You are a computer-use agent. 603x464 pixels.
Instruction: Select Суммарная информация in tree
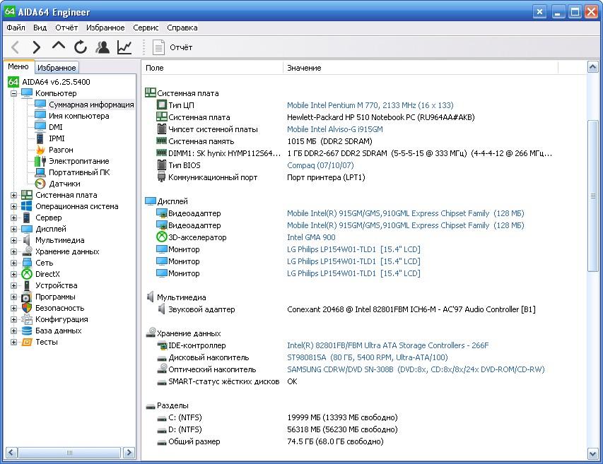tap(91, 105)
